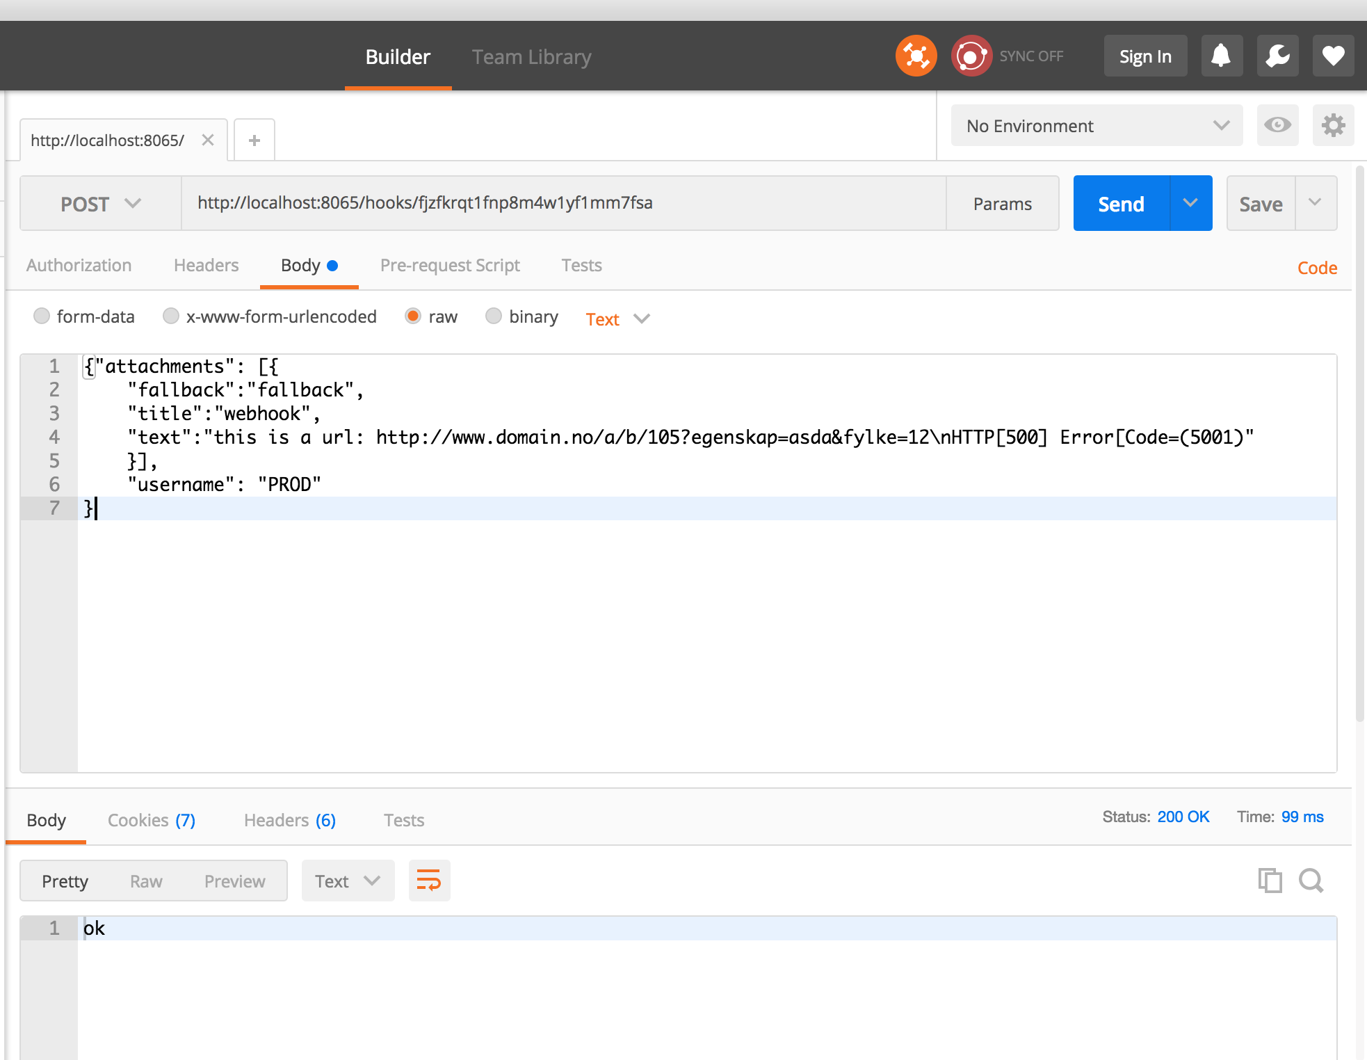
Task: Select the x-www-form-urlencoded radio option
Action: tap(171, 316)
